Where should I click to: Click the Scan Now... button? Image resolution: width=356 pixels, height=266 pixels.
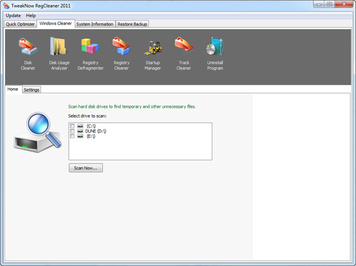(86, 168)
